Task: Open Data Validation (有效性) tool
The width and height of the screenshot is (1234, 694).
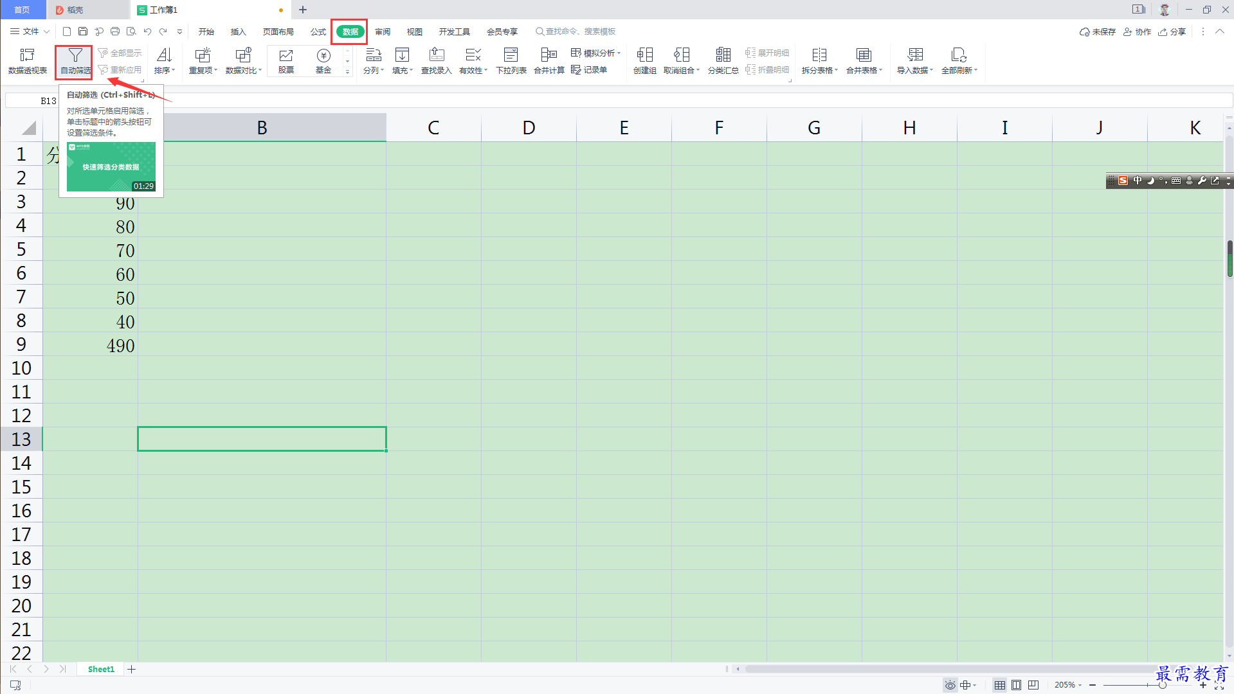Action: tap(473, 61)
